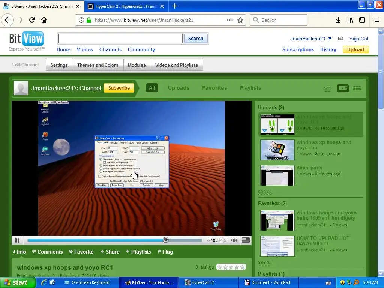The height and width of the screenshot is (288, 384).
Task: Pause the playing video
Action: click(17, 240)
